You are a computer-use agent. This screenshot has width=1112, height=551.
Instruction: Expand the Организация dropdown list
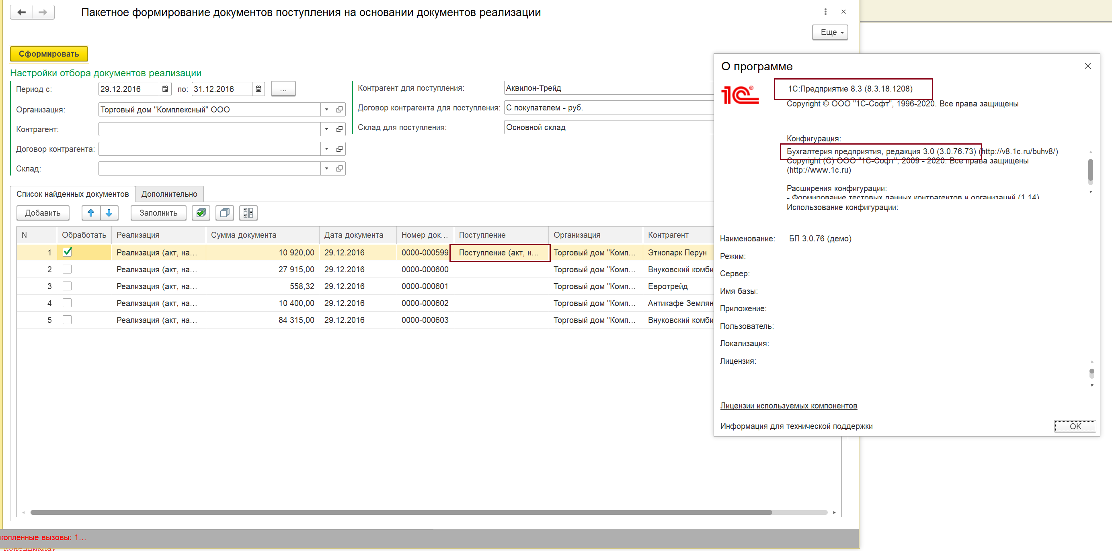(x=327, y=110)
